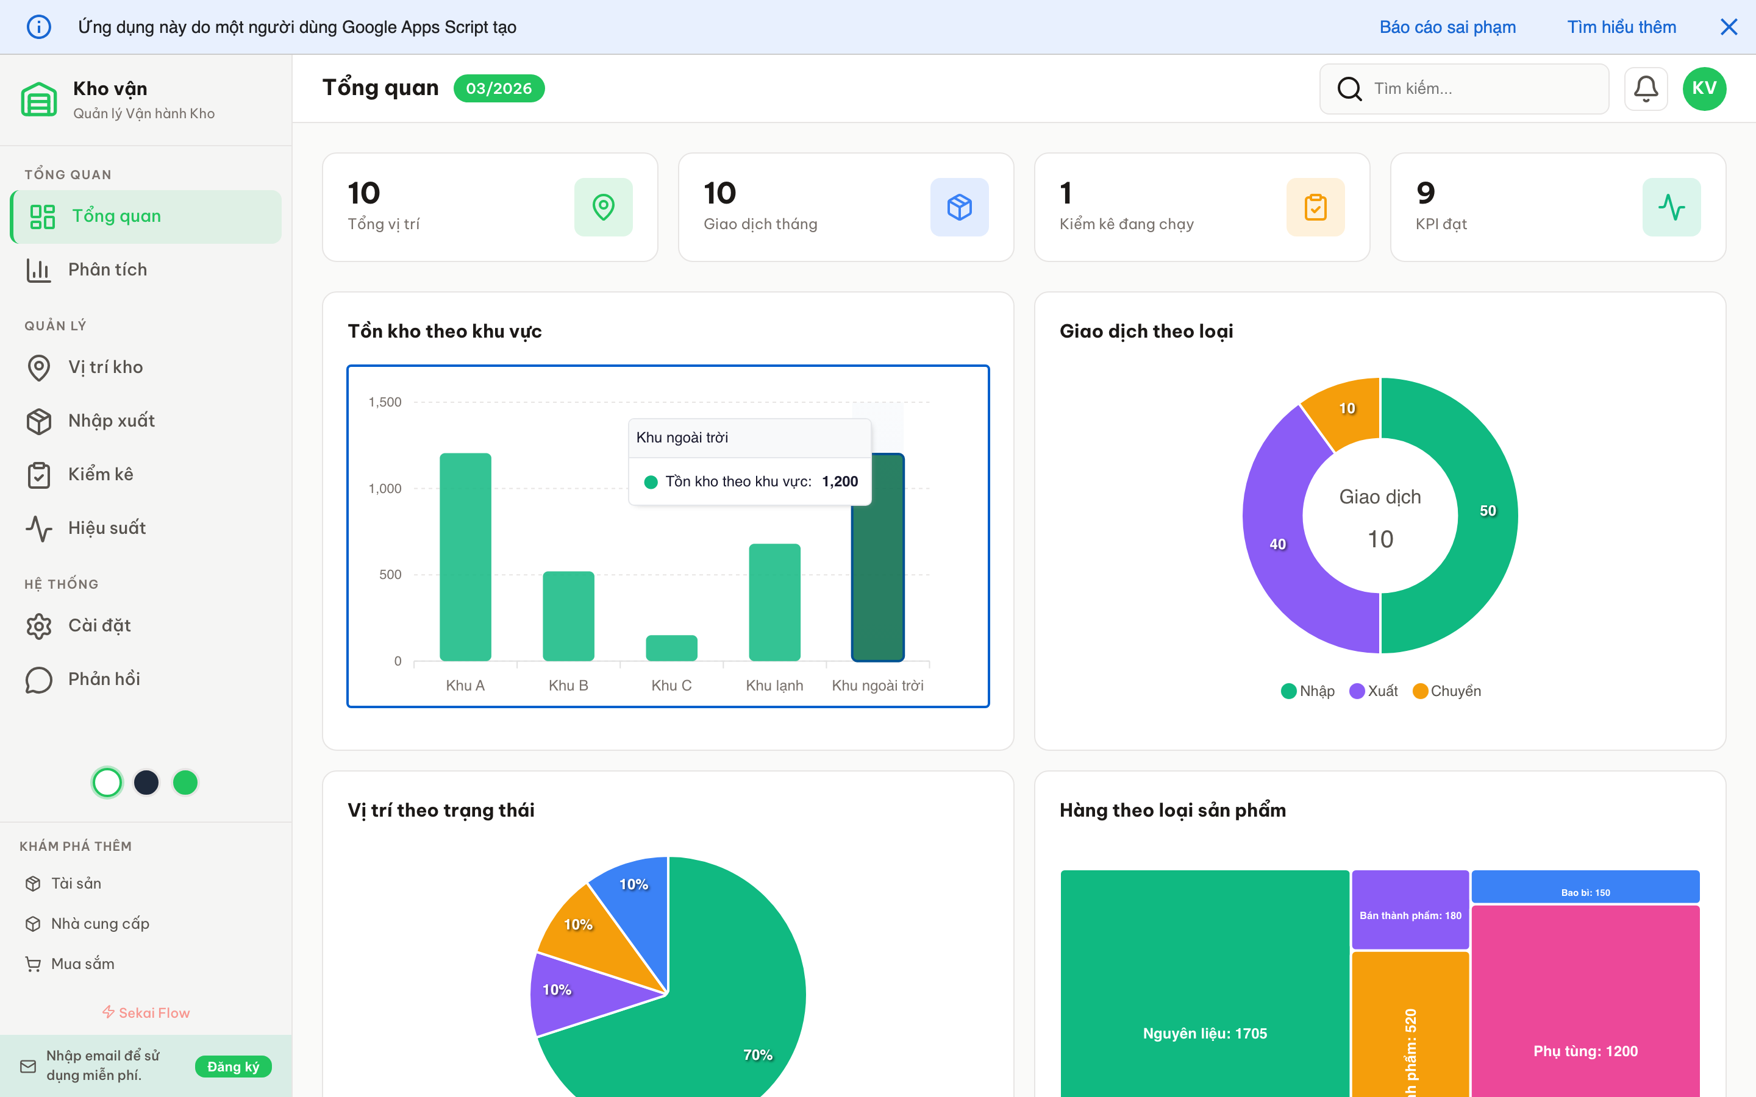Click the Đăng ký button

[x=233, y=1067]
